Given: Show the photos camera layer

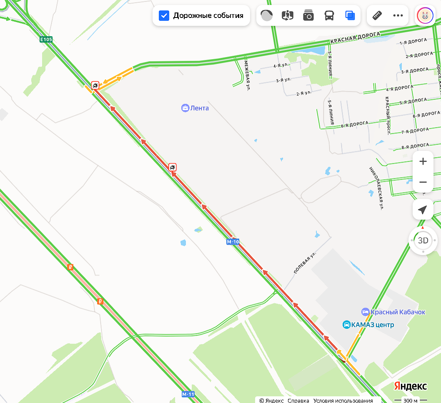Looking at the screenshot, I should coord(308,15).
